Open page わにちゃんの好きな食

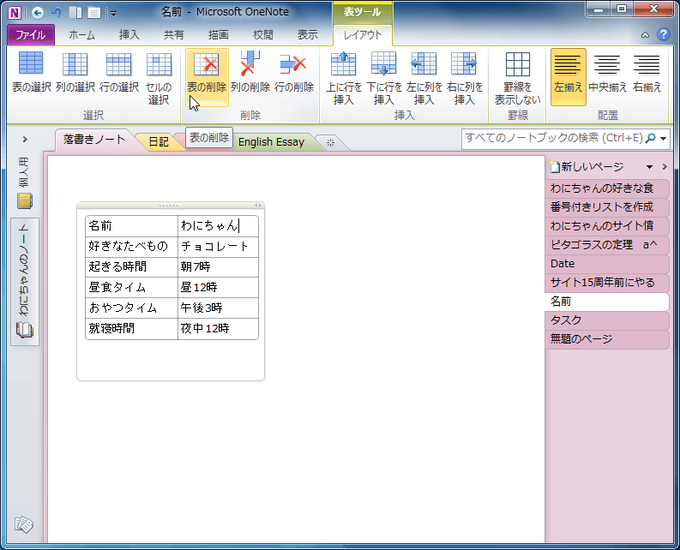pyautogui.click(x=607, y=188)
